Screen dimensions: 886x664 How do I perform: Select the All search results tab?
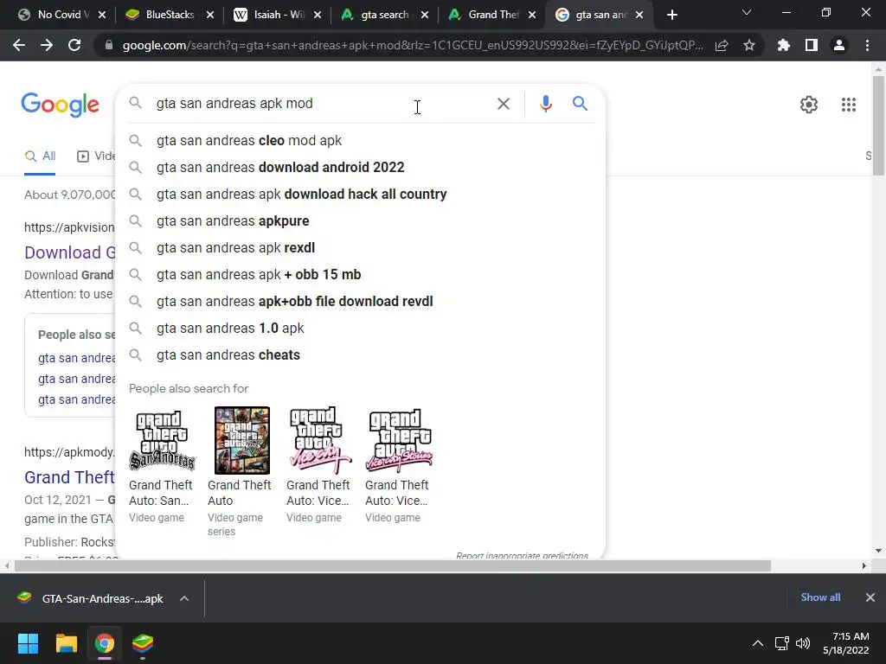[40, 156]
